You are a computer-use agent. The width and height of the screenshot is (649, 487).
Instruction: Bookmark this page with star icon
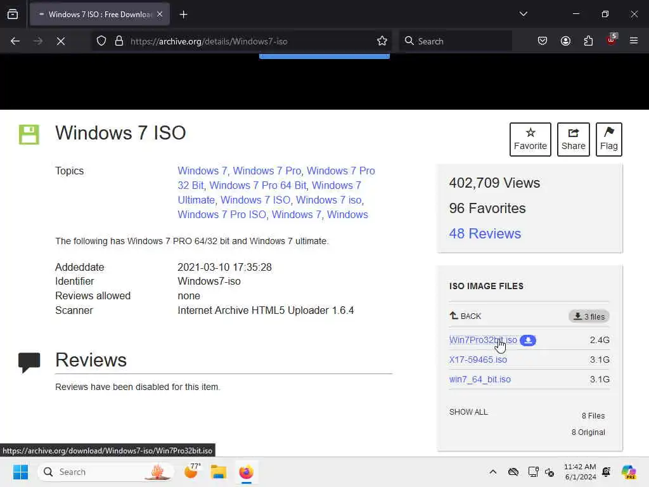click(382, 41)
